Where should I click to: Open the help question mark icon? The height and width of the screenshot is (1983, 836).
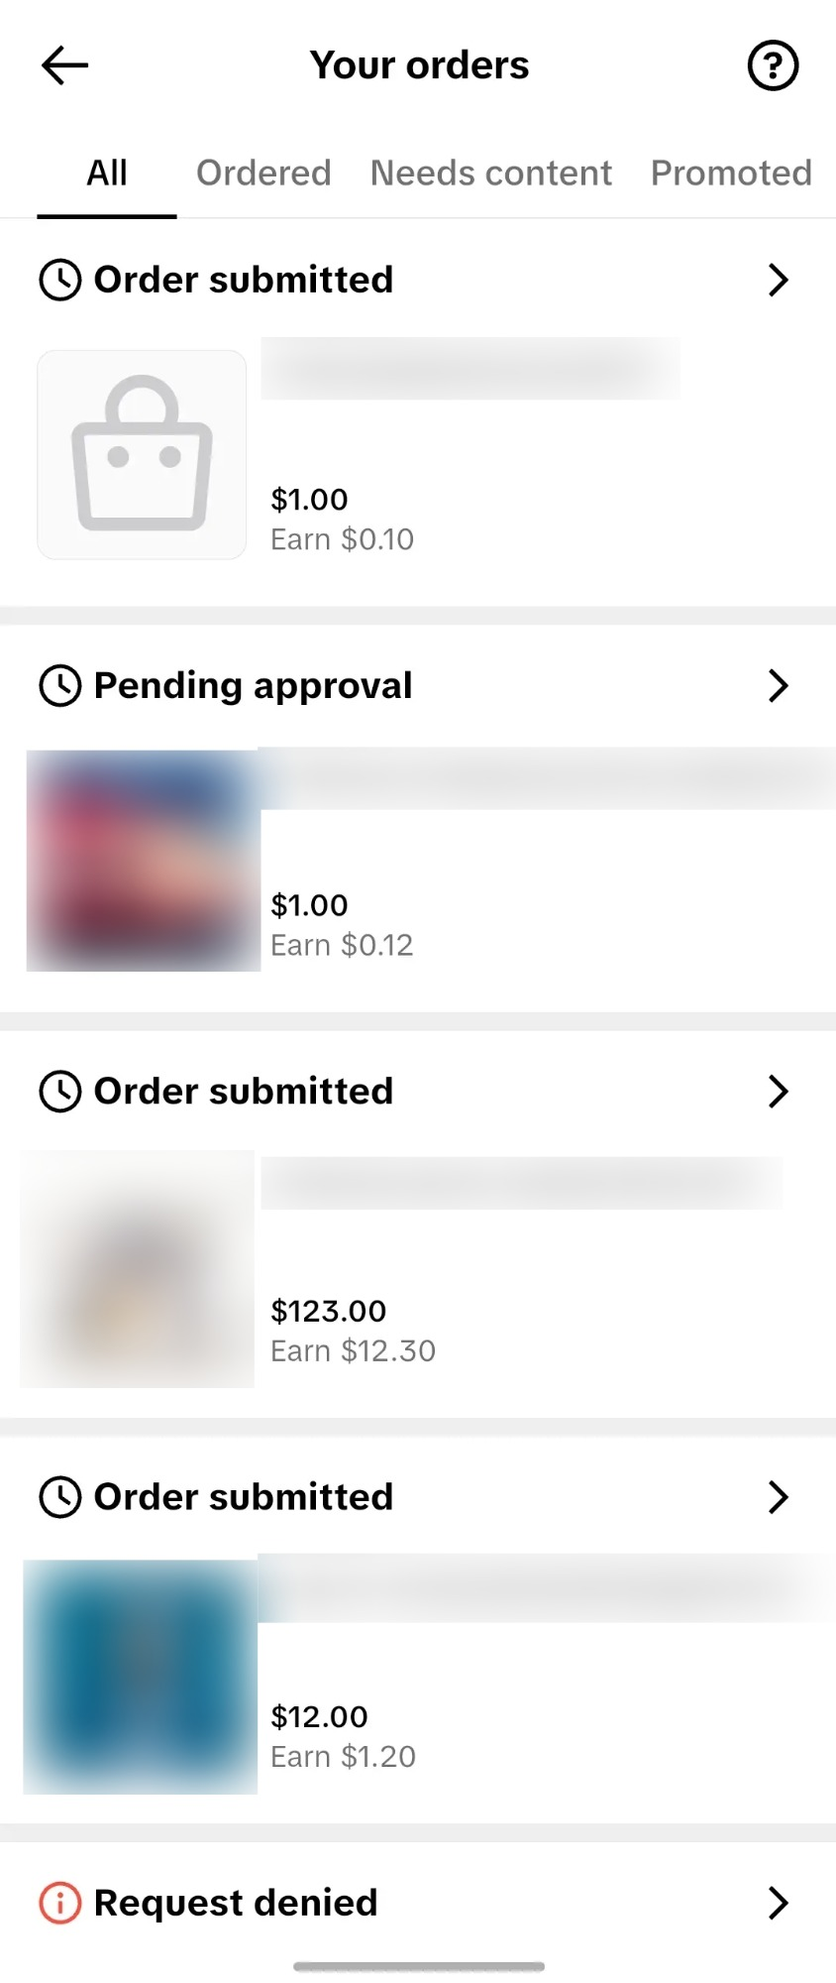pos(773,66)
